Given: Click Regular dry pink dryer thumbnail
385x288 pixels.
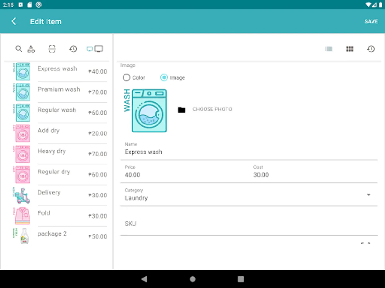Looking at the screenshot, I should 21,175.
